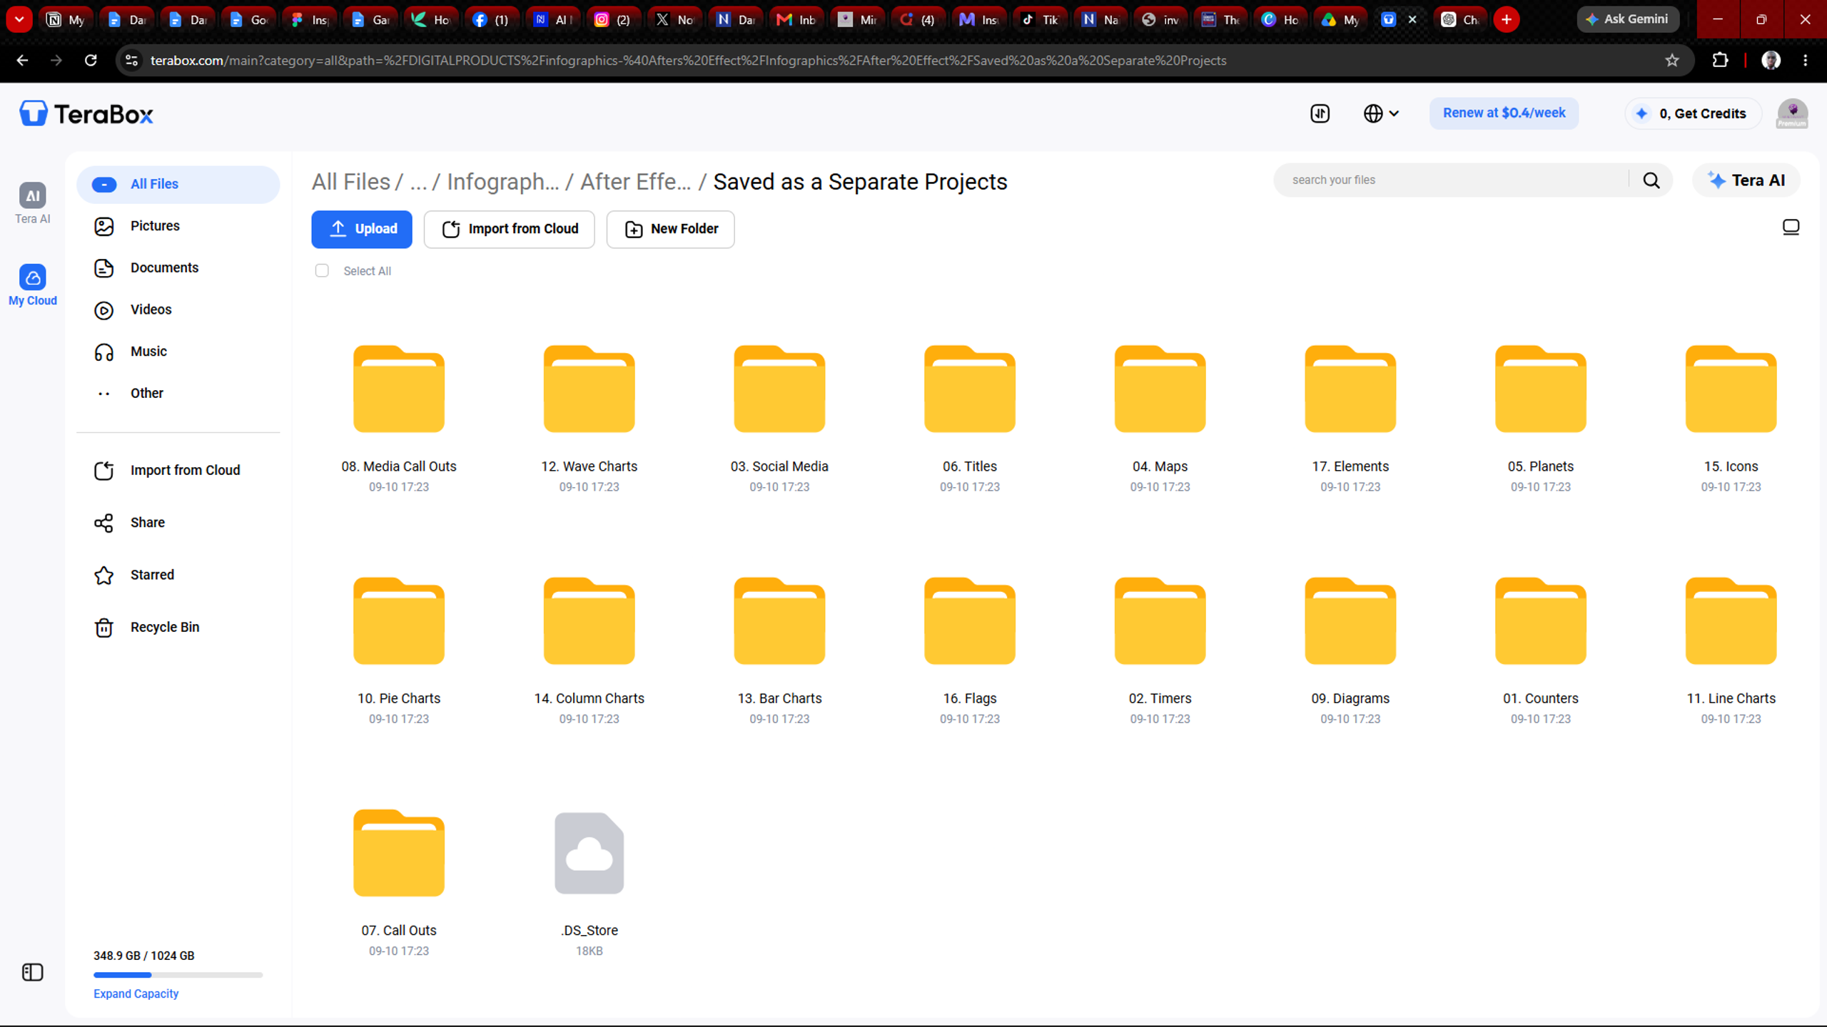1827x1027 pixels.
Task: Click the Expand Capacity link
Action: (x=136, y=993)
